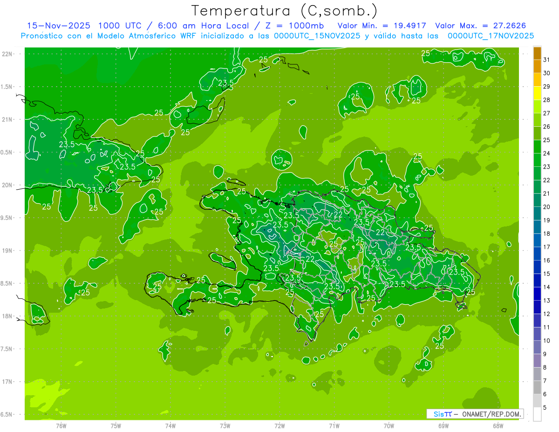Image resolution: width=559 pixels, height=432 pixels.
Task: Click the '5' color scale label
Action: (545, 407)
